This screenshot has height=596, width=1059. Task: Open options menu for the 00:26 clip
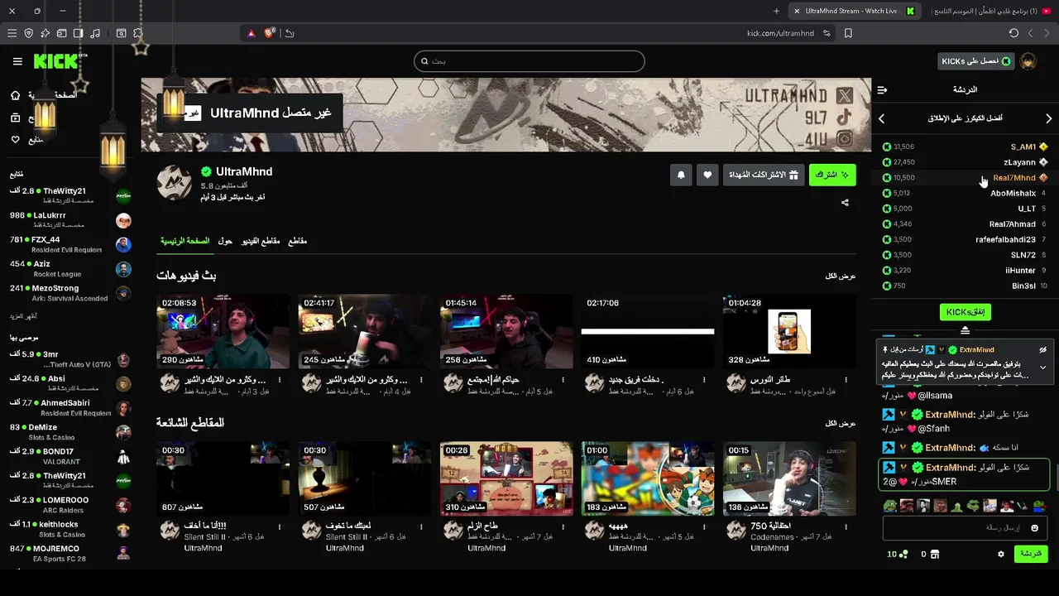[x=563, y=526]
